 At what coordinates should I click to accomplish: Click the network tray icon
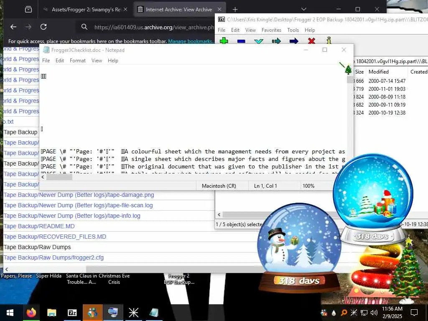364,313
